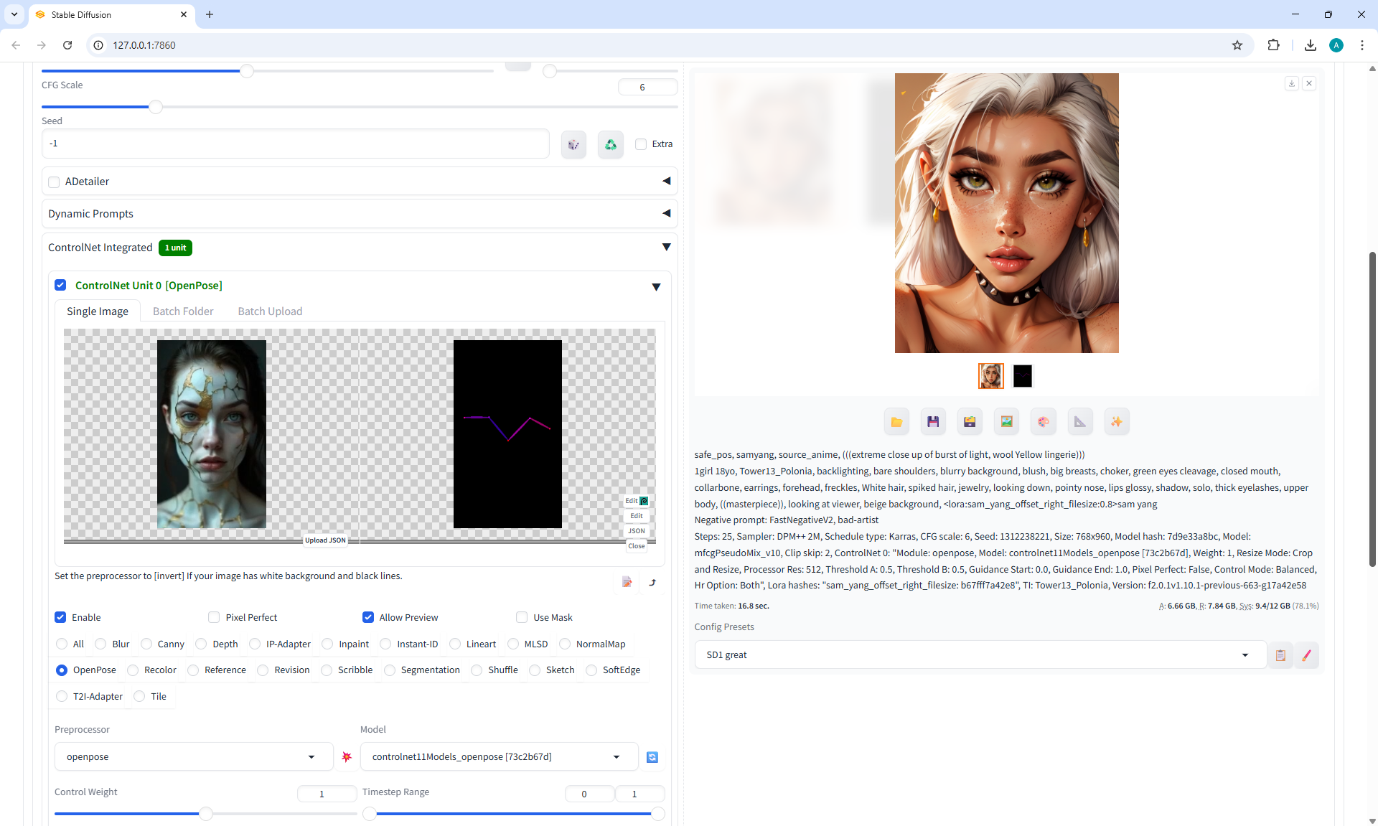Select the Canny control type radio

pyautogui.click(x=146, y=644)
